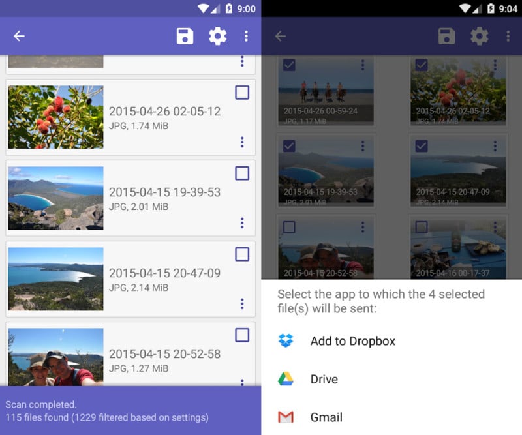Open settings gear in left toolbar
The height and width of the screenshot is (435, 522).
click(217, 37)
